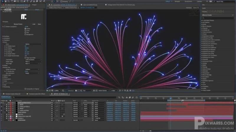
Task: Expand the Oscillator section
Action: pyautogui.click(x=3, y=36)
